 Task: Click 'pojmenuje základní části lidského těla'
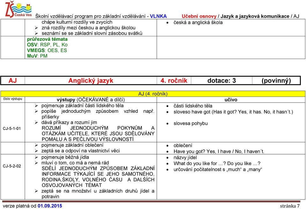[x=82, y=105]
